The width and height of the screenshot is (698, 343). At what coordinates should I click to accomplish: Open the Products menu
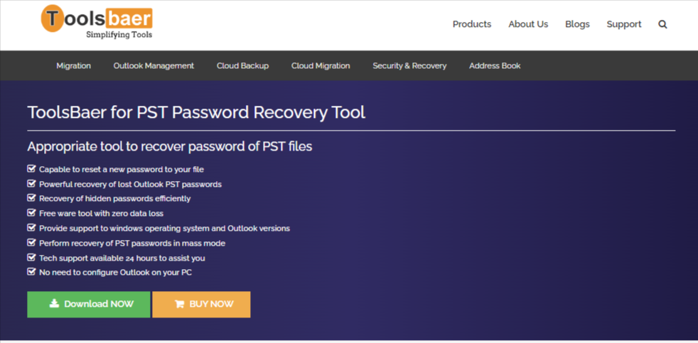click(x=472, y=24)
